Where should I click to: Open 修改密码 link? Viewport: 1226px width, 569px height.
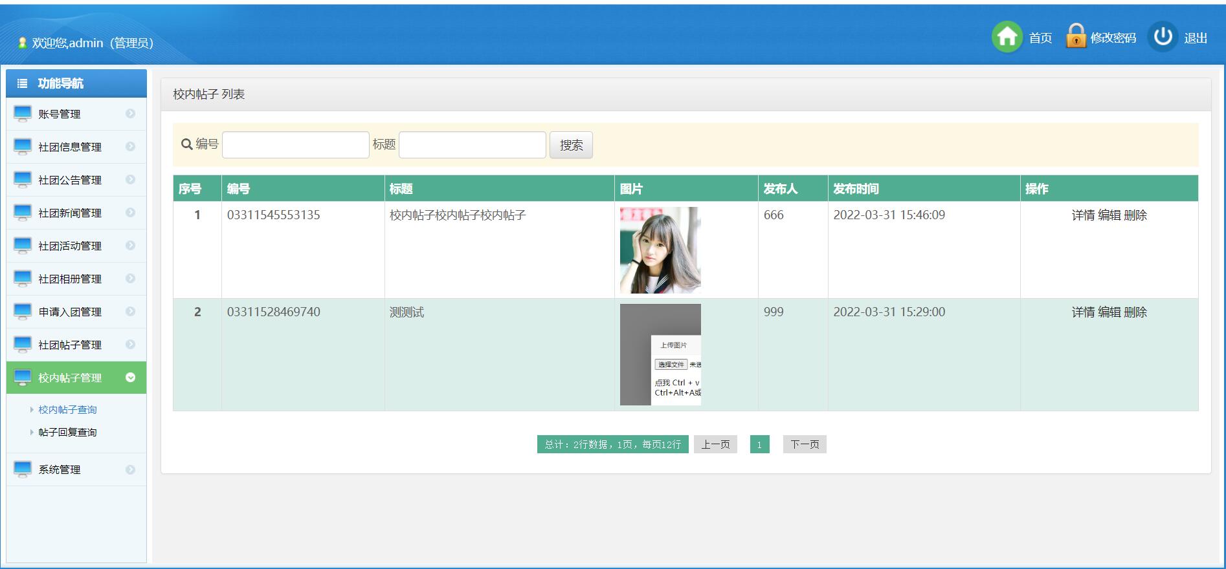pos(1113,38)
